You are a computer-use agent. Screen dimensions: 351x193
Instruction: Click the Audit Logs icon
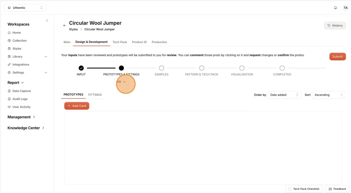pos(9,99)
